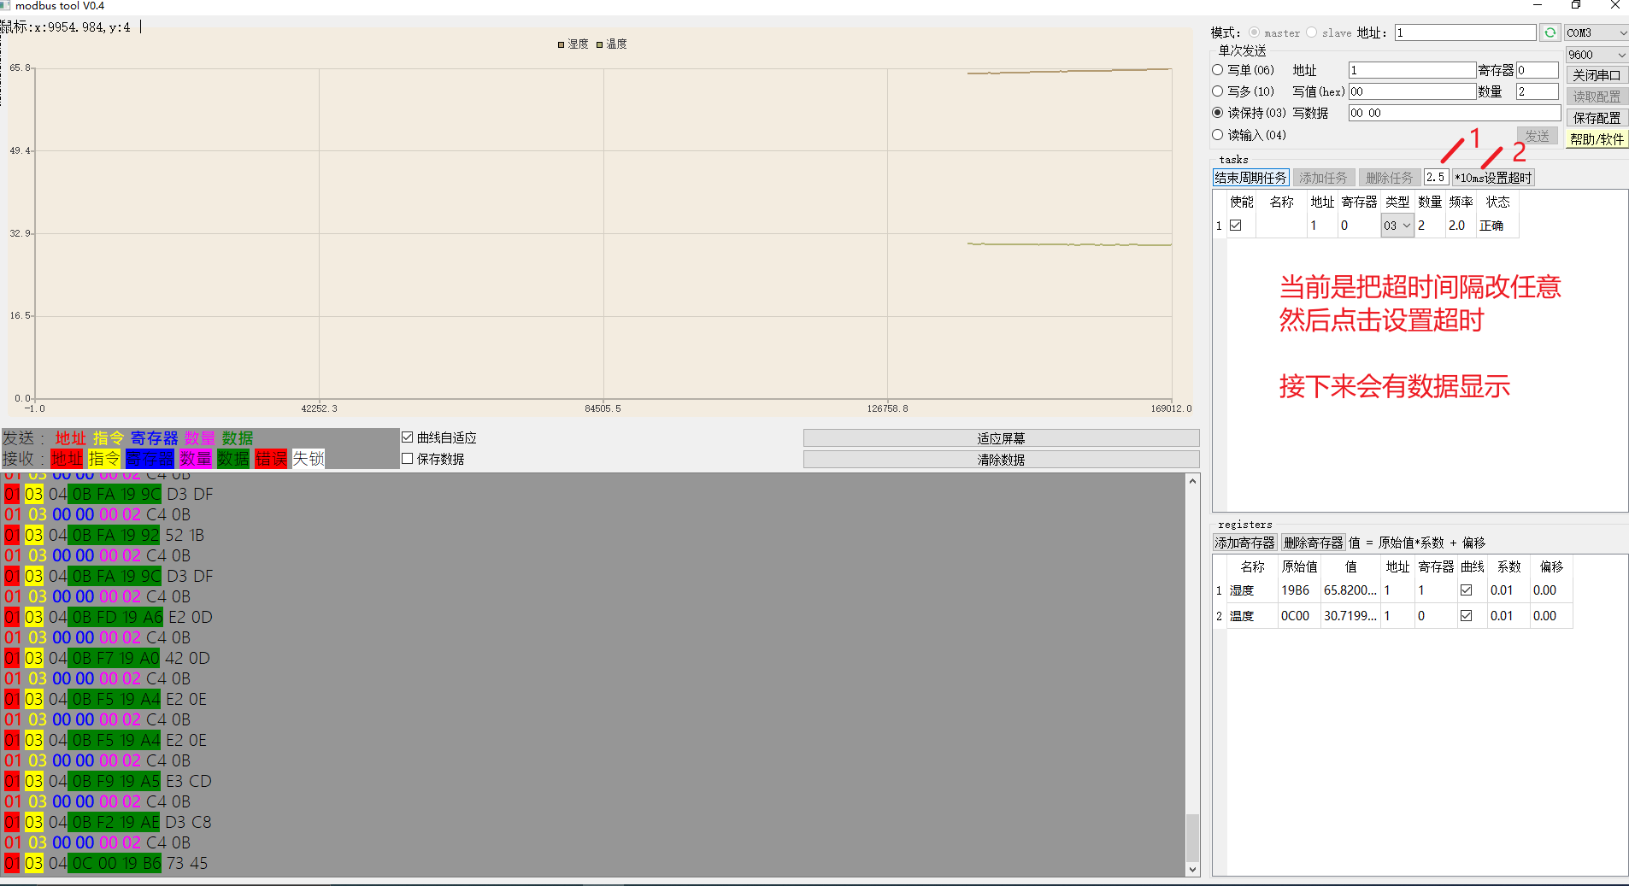Select the slave mode radio button
Image resolution: width=1629 pixels, height=886 pixels.
tap(1312, 32)
